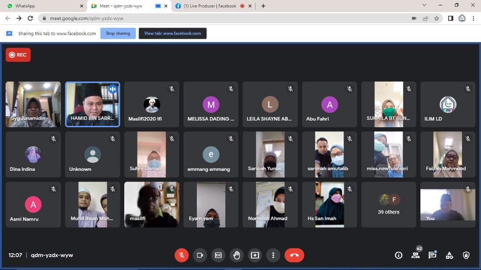Select Suhry Osman video tile

click(151, 154)
